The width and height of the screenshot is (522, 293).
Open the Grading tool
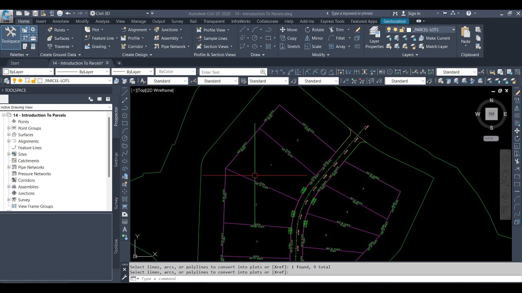click(97, 46)
